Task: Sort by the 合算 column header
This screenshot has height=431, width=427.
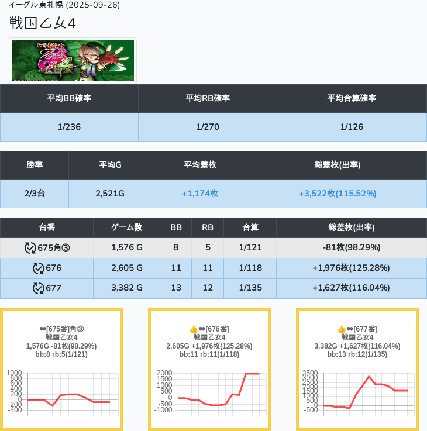Action: coord(249,227)
